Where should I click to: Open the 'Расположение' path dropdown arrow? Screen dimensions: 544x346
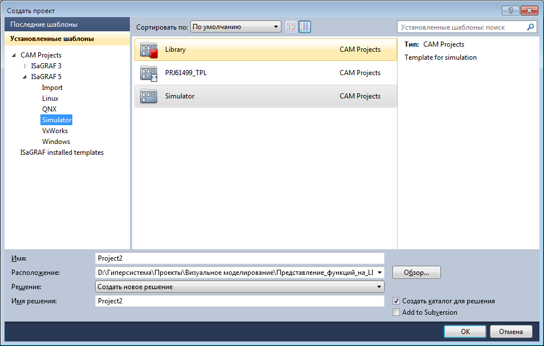(379, 273)
